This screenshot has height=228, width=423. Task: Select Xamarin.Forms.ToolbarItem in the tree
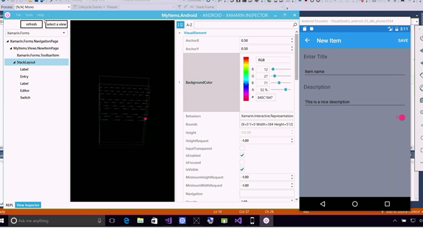coord(38,55)
